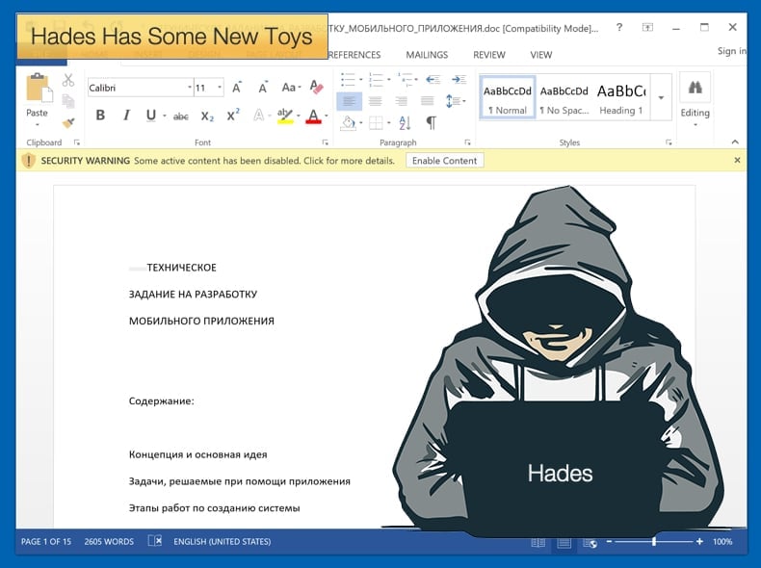This screenshot has height=568, width=761.
Task: Click Enable Content button
Action: (445, 161)
